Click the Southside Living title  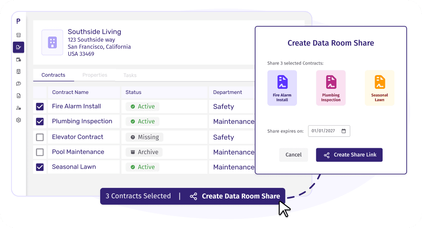tap(95, 32)
